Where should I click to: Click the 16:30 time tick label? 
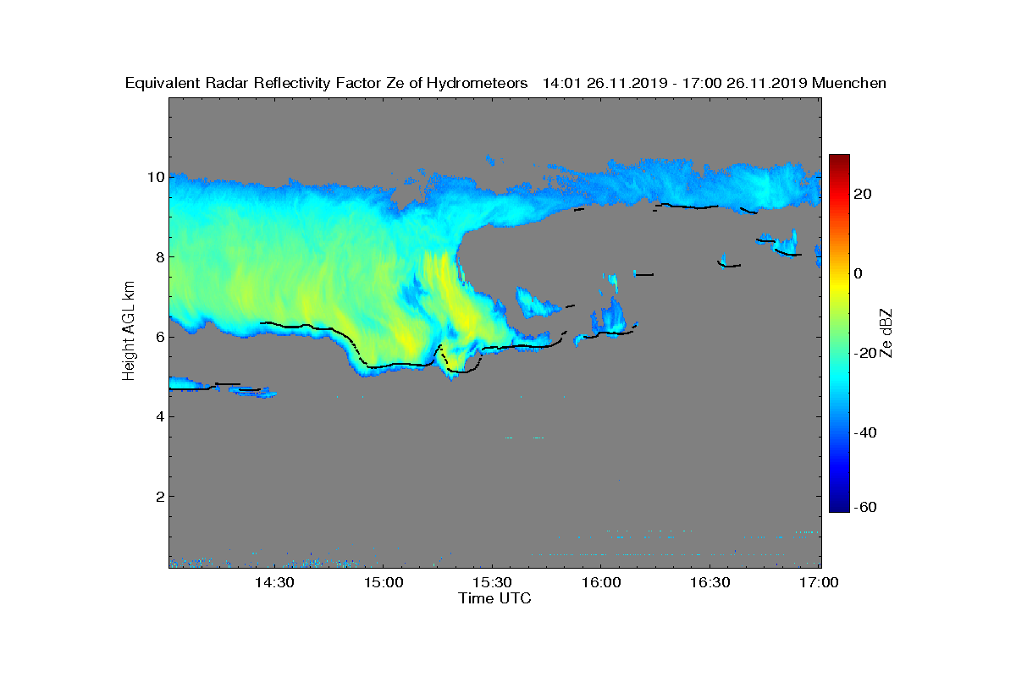[x=710, y=582]
